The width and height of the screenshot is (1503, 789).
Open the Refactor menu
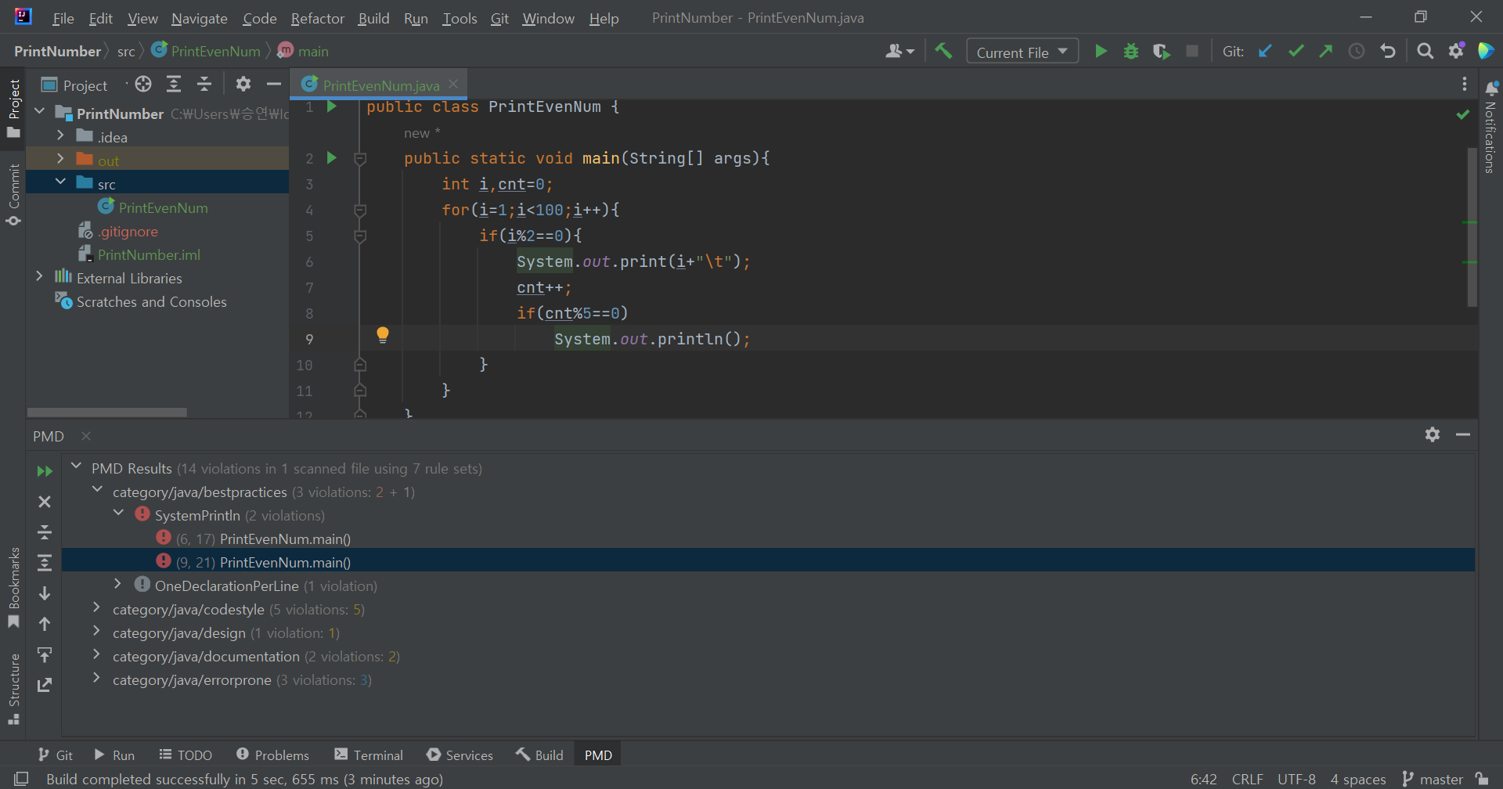317,18
